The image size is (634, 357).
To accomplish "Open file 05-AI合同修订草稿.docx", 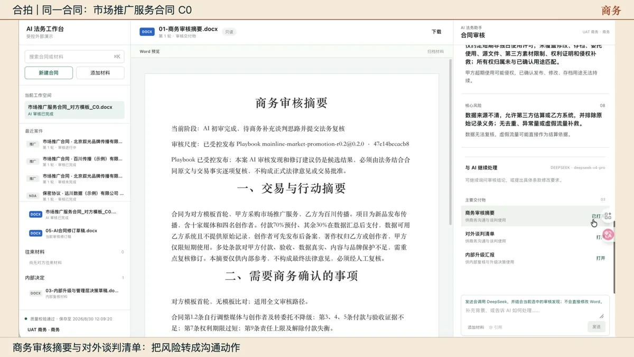I will pos(74,233).
